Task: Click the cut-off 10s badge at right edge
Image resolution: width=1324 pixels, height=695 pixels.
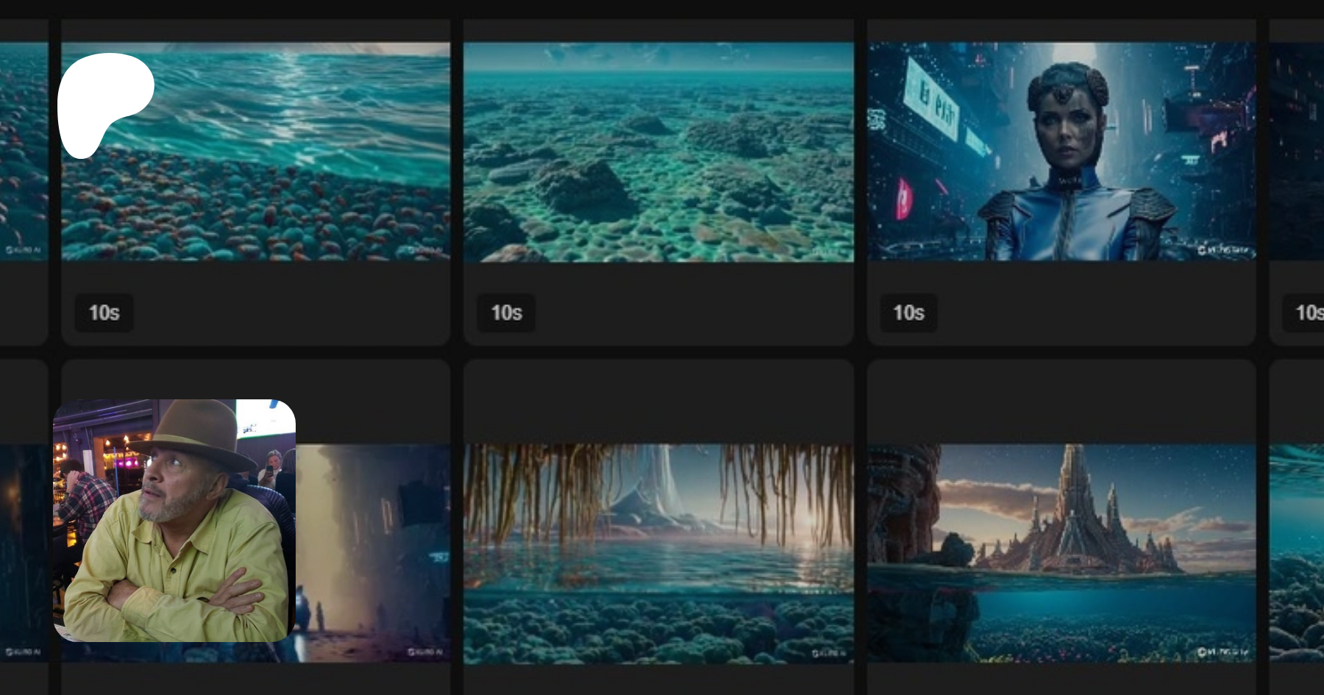Action: 1307,313
